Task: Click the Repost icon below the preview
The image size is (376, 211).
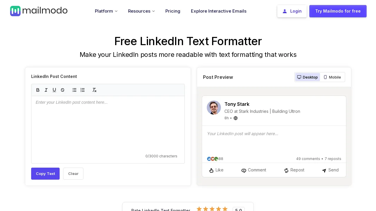Action: (x=286, y=170)
